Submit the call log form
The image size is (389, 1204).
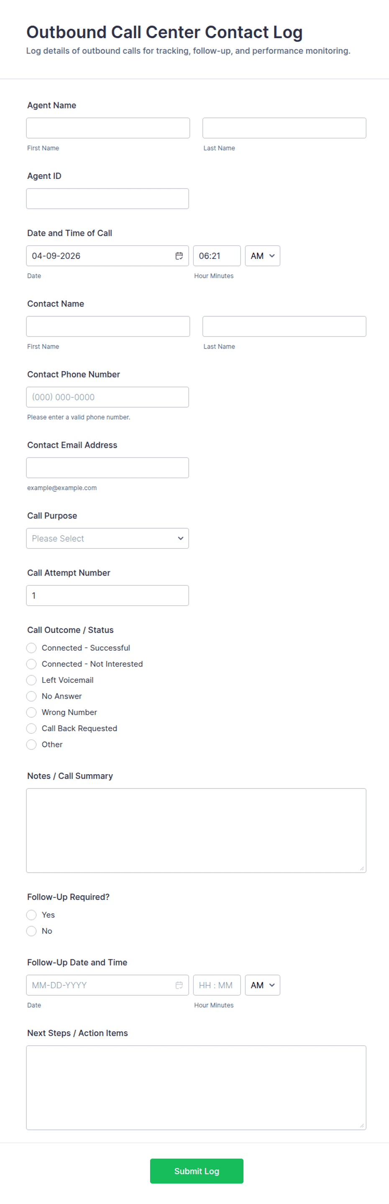click(x=196, y=1171)
